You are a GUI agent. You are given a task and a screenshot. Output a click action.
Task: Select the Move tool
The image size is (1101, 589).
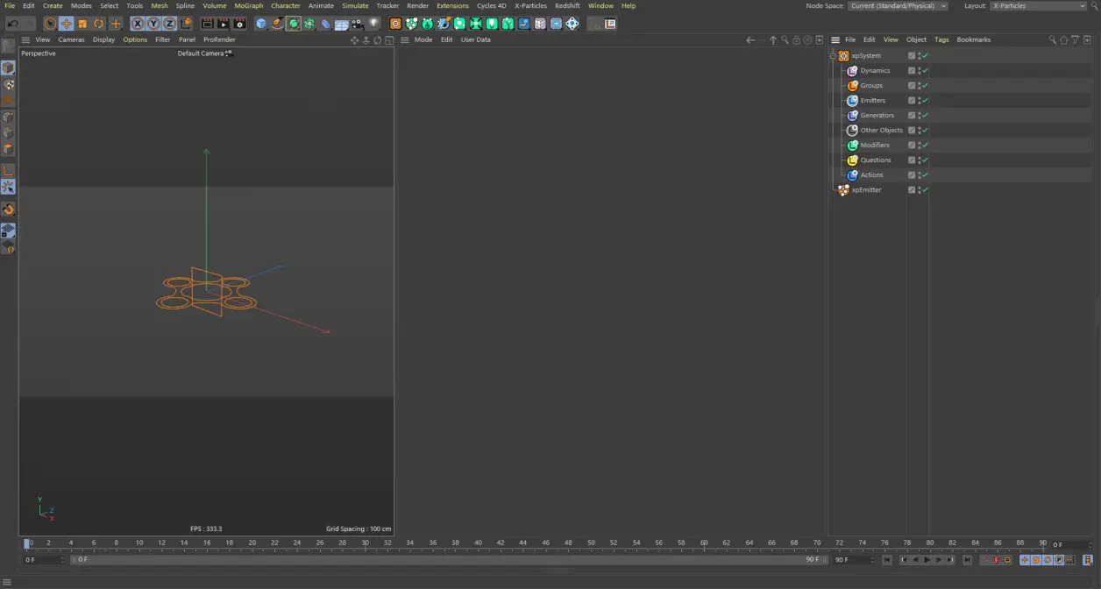tap(67, 24)
